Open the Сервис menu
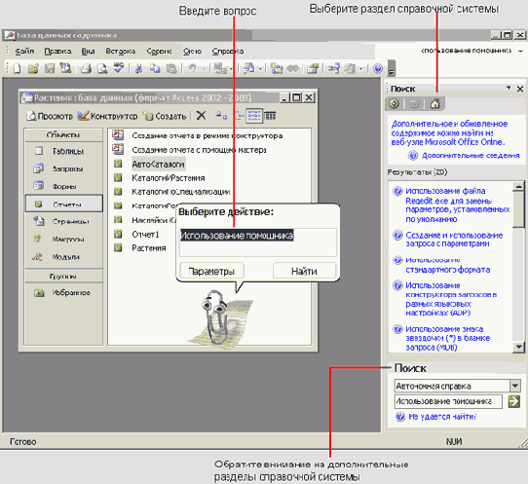Image resolution: width=528 pixels, height=484 pixels. (x=159, y=52)
